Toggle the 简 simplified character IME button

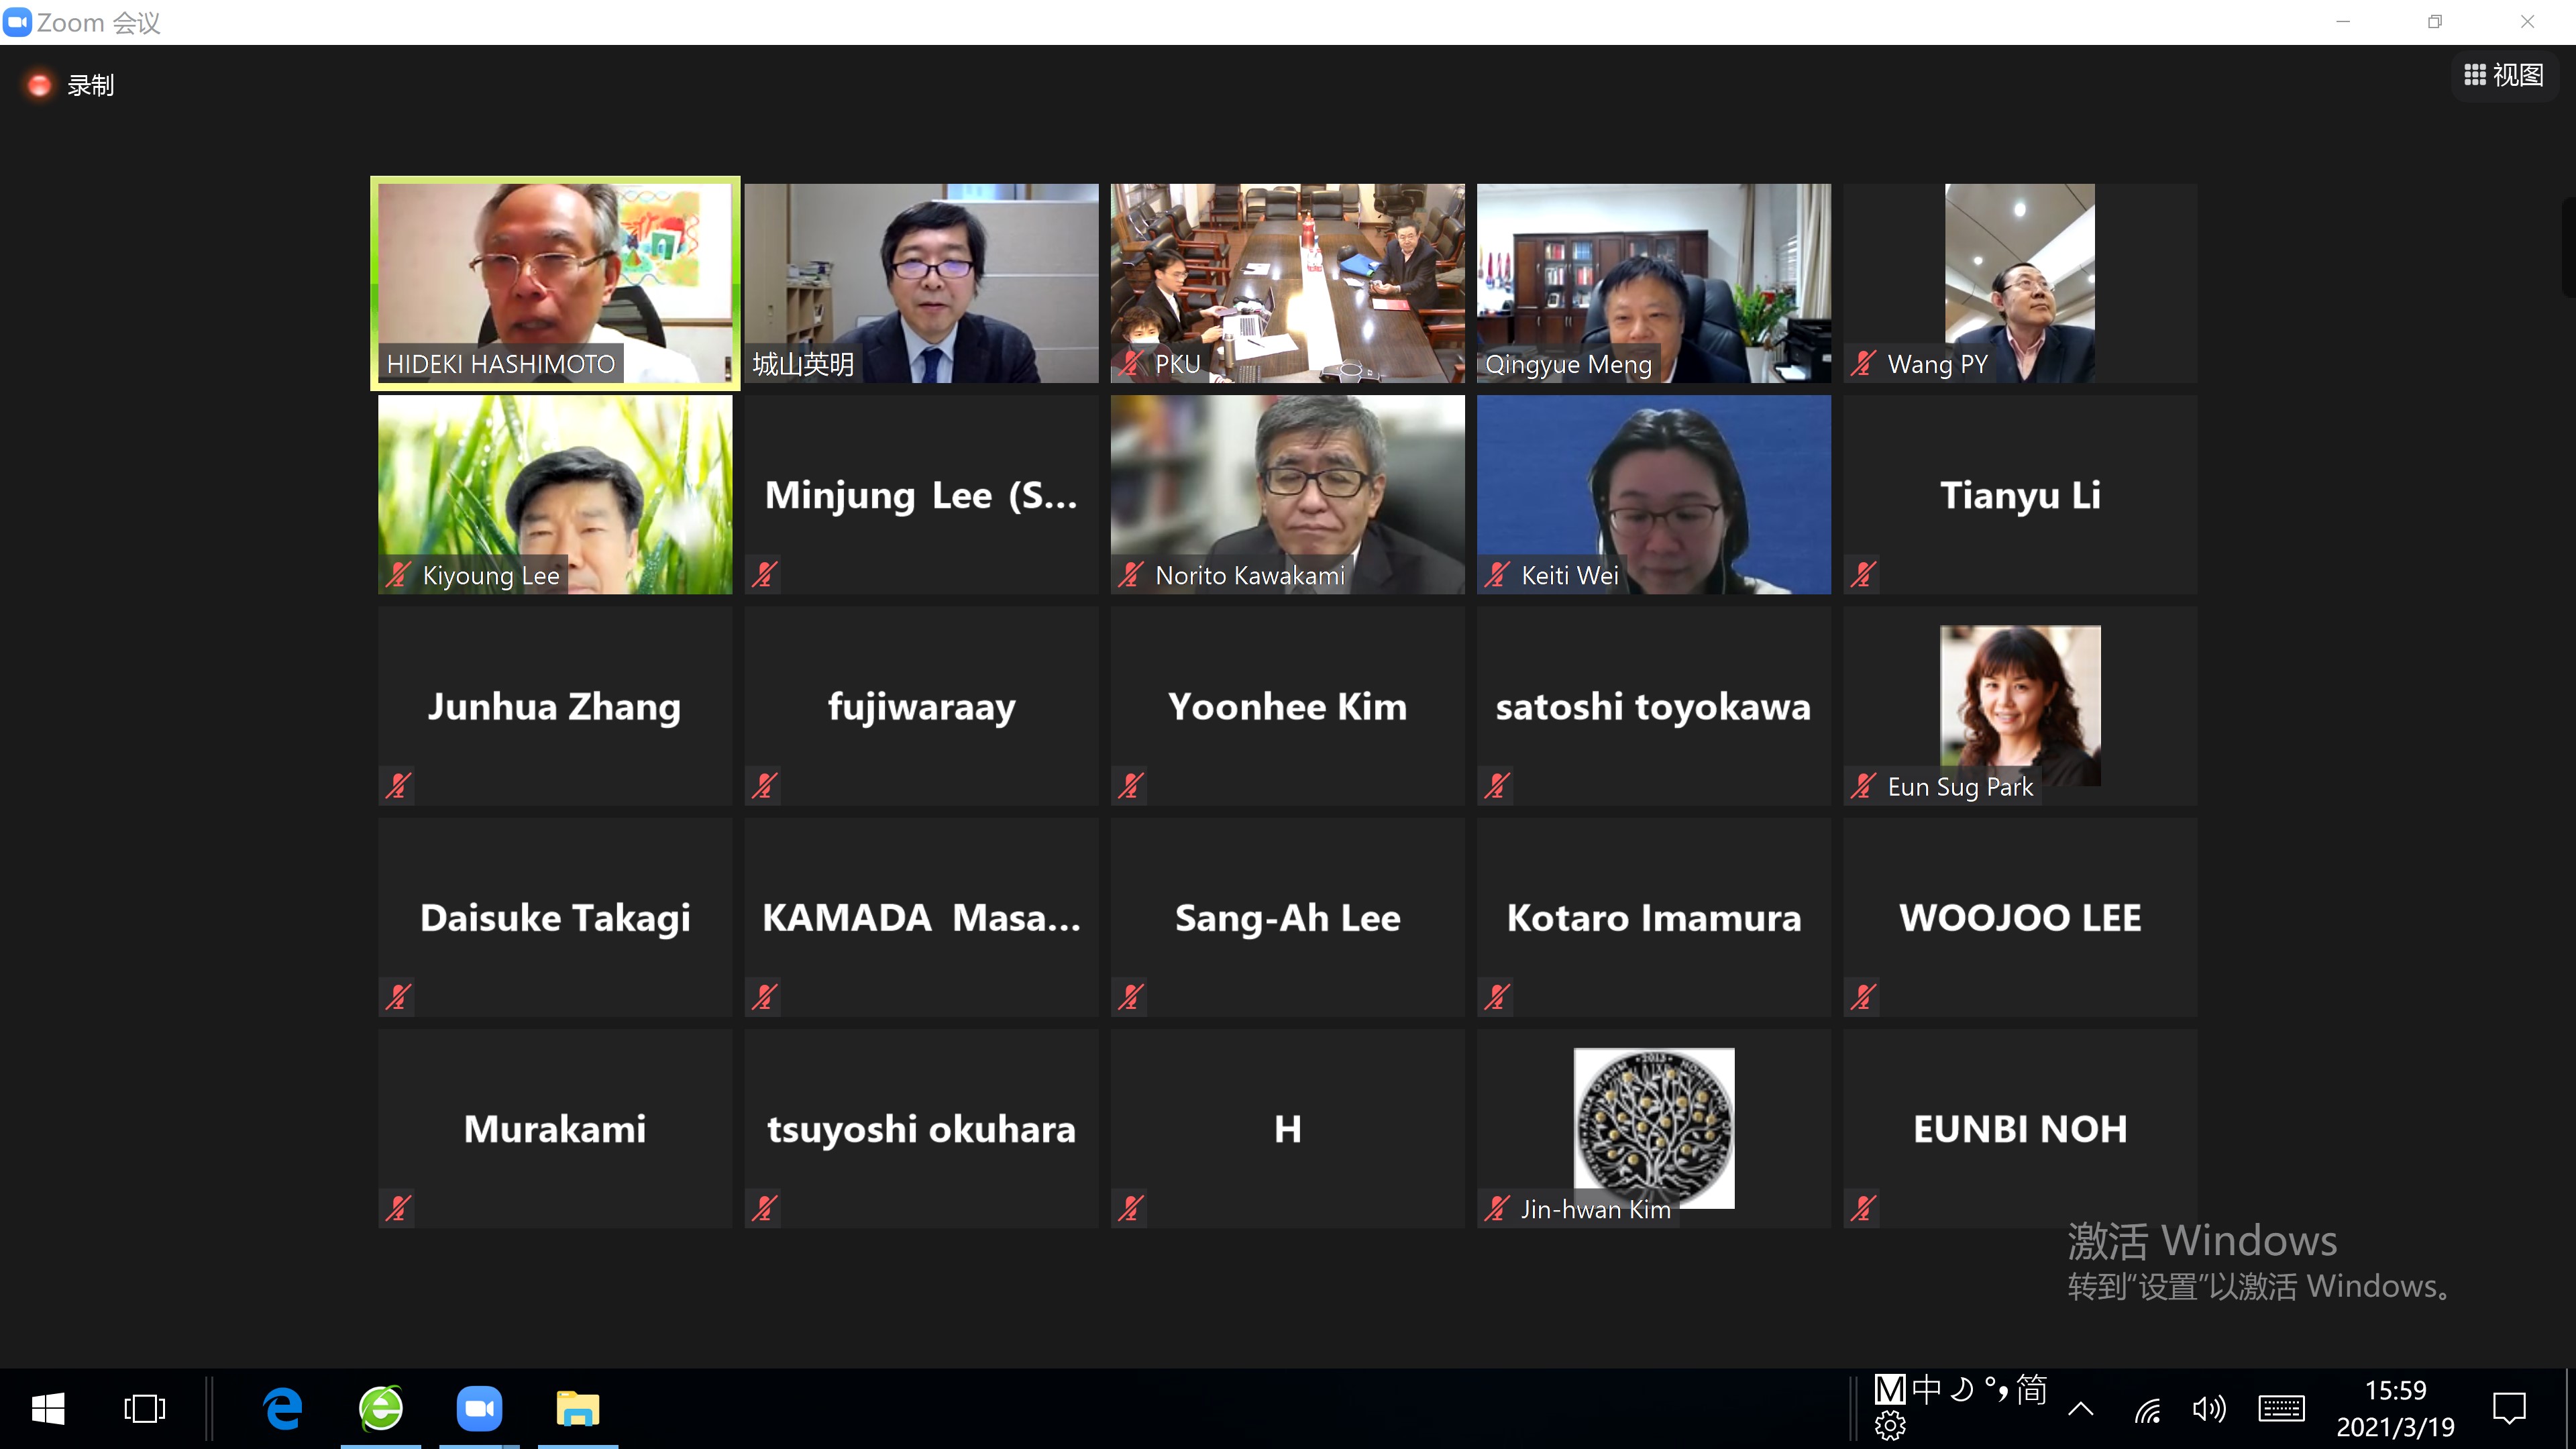click(x=2032, y=1390)
